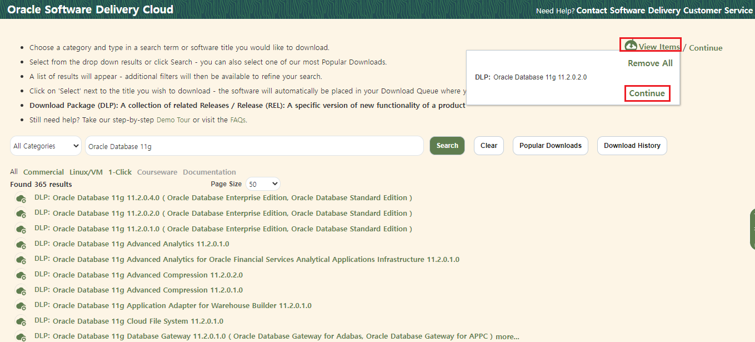755x342 pixels.
Task: Click the View Items cloud download icon
Action: coord(631,46)
